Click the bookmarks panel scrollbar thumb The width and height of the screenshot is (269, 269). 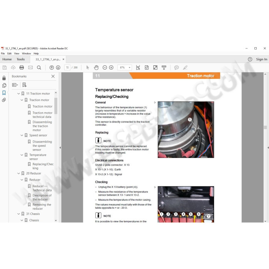tap(56, 106)
